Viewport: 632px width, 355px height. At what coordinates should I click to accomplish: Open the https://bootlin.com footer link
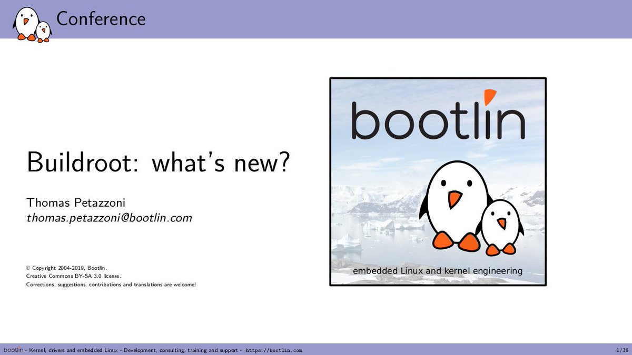click(x=274, y=350)
